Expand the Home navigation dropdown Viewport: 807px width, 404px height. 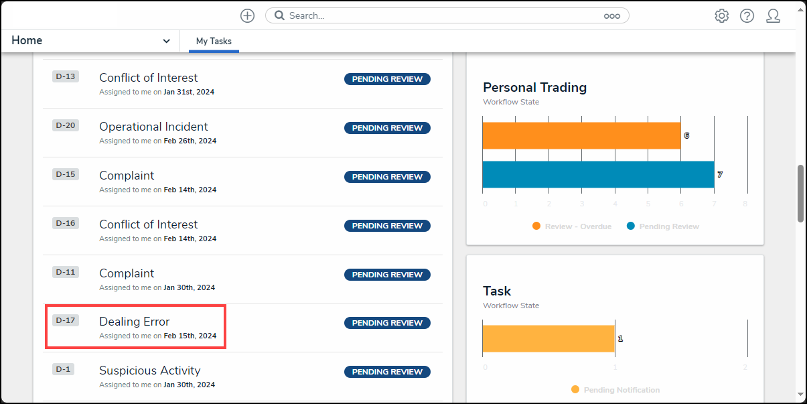[x=166, y=41]
